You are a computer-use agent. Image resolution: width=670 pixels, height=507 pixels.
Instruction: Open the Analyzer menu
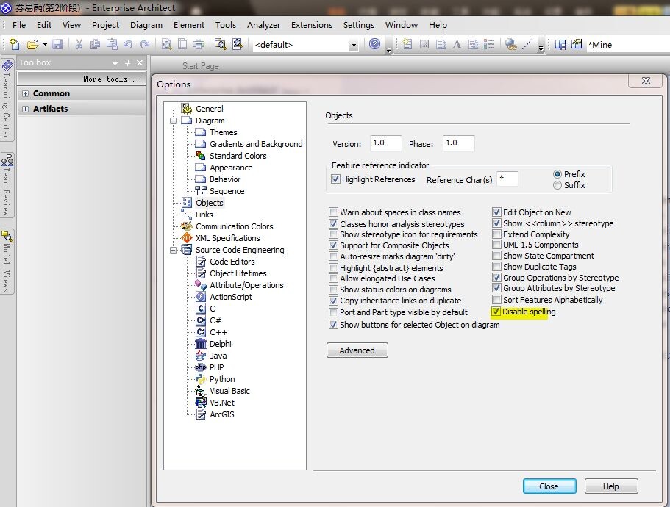[x=263, y=25]
